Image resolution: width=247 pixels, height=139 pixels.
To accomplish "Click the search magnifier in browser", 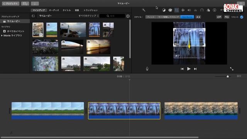I will click(x=108, y=16).
